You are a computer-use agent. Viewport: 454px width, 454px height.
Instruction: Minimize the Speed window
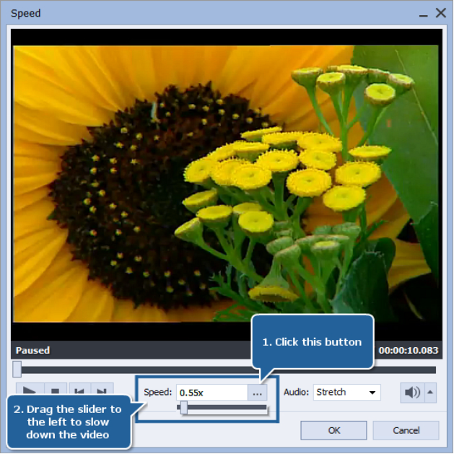423,14
